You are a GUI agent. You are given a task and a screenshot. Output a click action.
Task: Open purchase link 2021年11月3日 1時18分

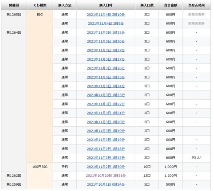[106, 149]
